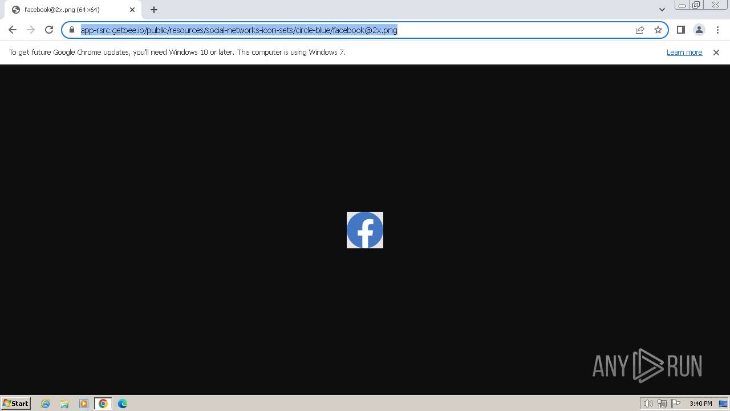Select the URL in address bar

(x=239, y=30)
